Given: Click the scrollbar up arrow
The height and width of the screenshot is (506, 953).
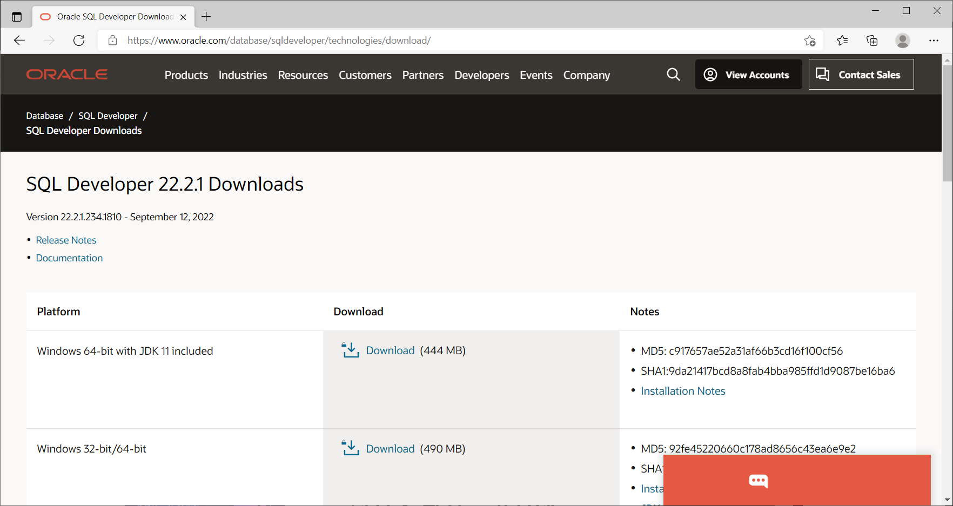Looking at the screenshot, I should click(947, 59).
